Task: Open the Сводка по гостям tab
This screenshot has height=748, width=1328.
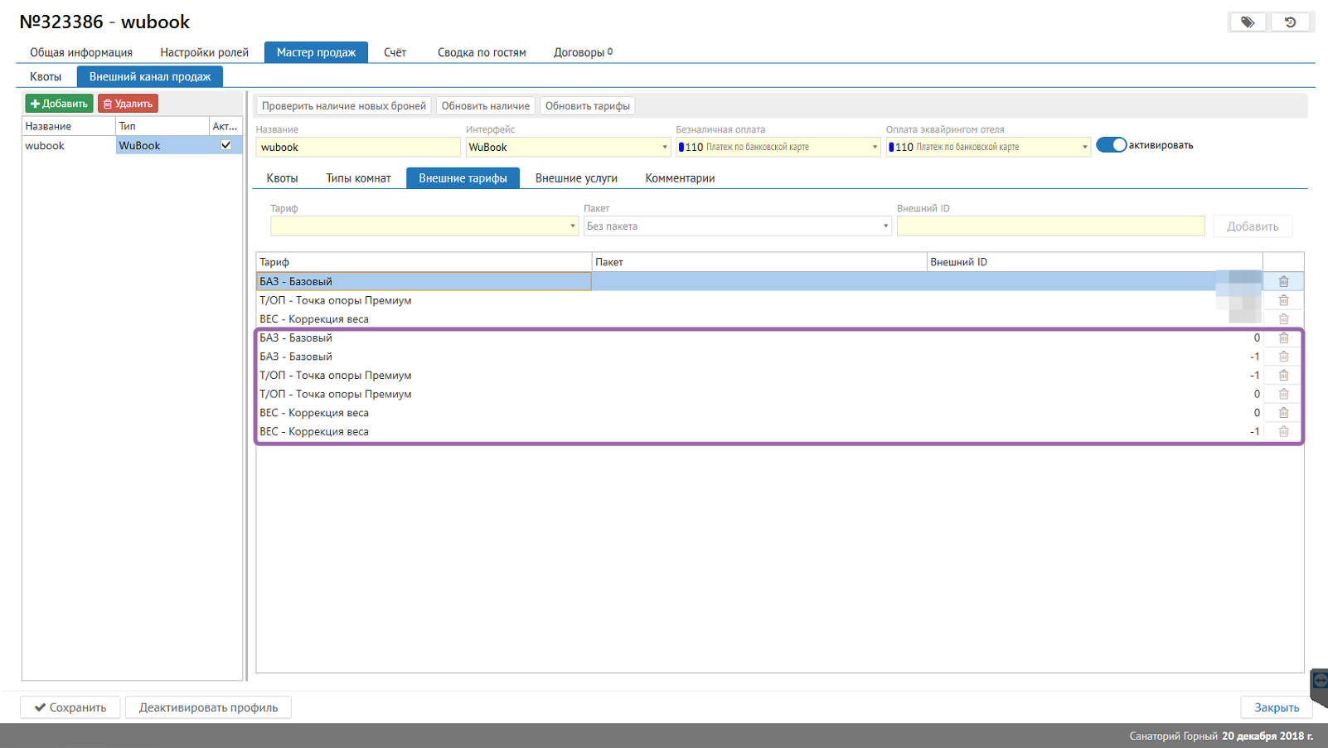Action: click(x=482, y=52)
